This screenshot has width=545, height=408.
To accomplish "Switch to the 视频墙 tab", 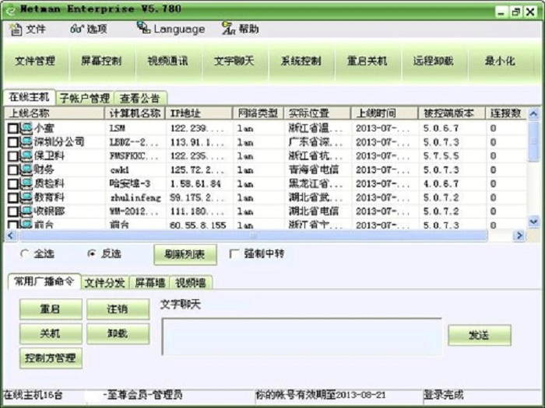I will click(x=191, y=283).
